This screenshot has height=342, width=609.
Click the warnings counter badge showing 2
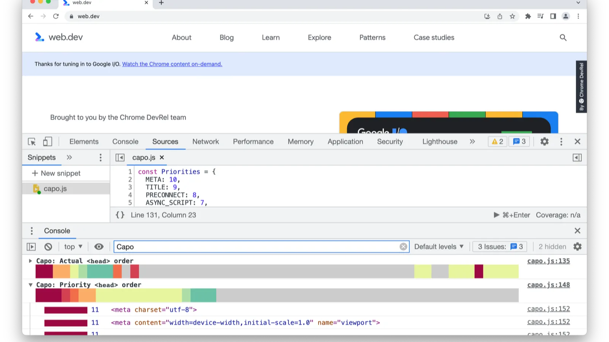pyautogui.click(x=497, y=142)
